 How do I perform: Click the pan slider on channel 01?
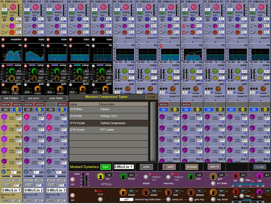coord(11,176)
